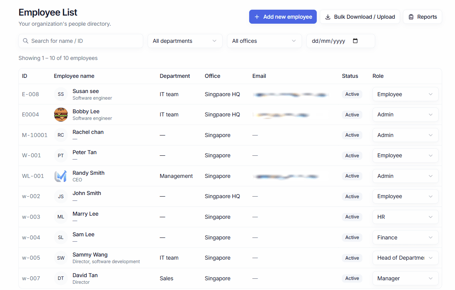Open Finance role dropdown for Sam Lee
The image size is (455, 290).
405,237
